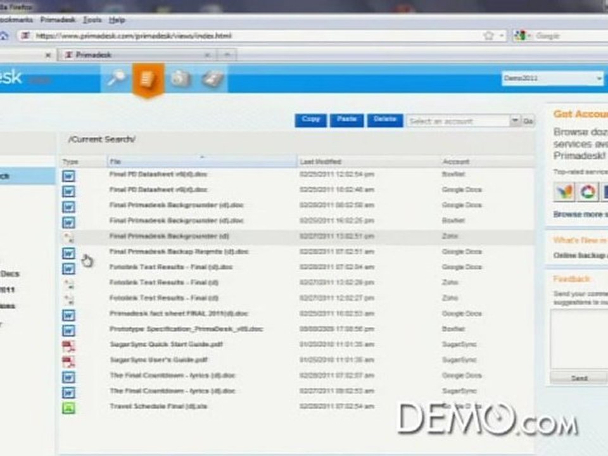Click into the Feedback comments text area
608x456 pixels.
coord(579,339)
